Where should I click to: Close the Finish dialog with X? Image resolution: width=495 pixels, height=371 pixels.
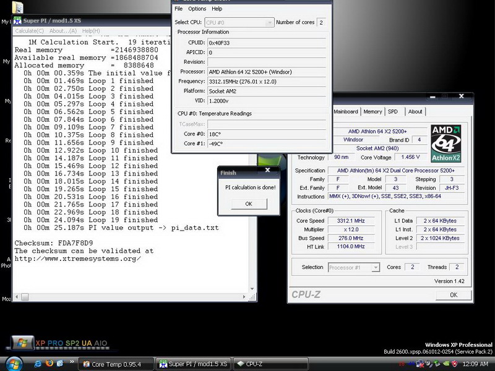pyautogui.click(x=268, y=170)
